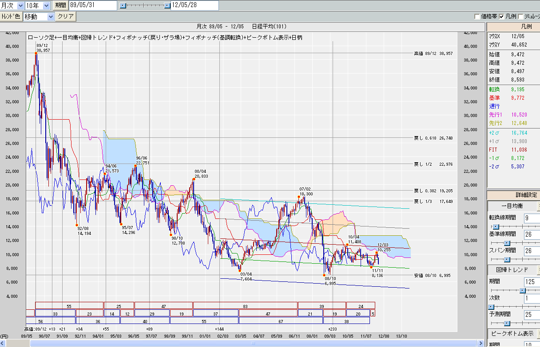
Task: Click the 07/02 18,300 peak label
Action: [x=306, y=191]
